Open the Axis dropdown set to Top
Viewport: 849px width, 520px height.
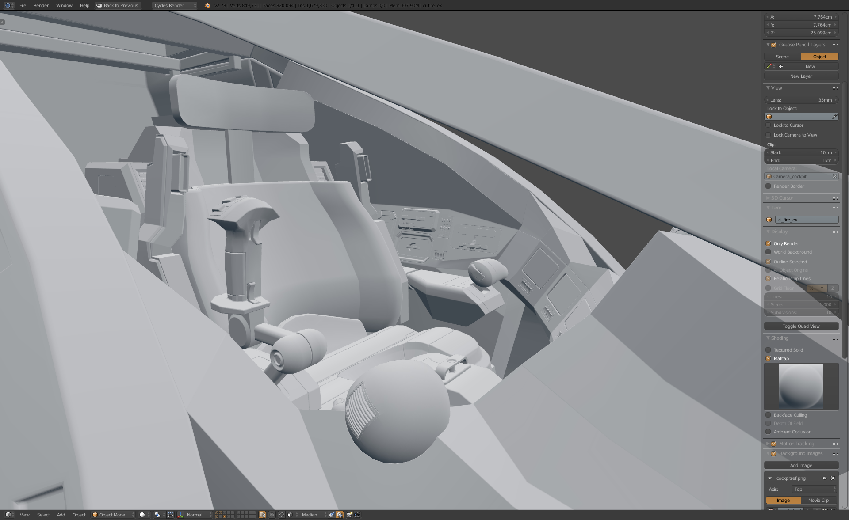(815, 489)
